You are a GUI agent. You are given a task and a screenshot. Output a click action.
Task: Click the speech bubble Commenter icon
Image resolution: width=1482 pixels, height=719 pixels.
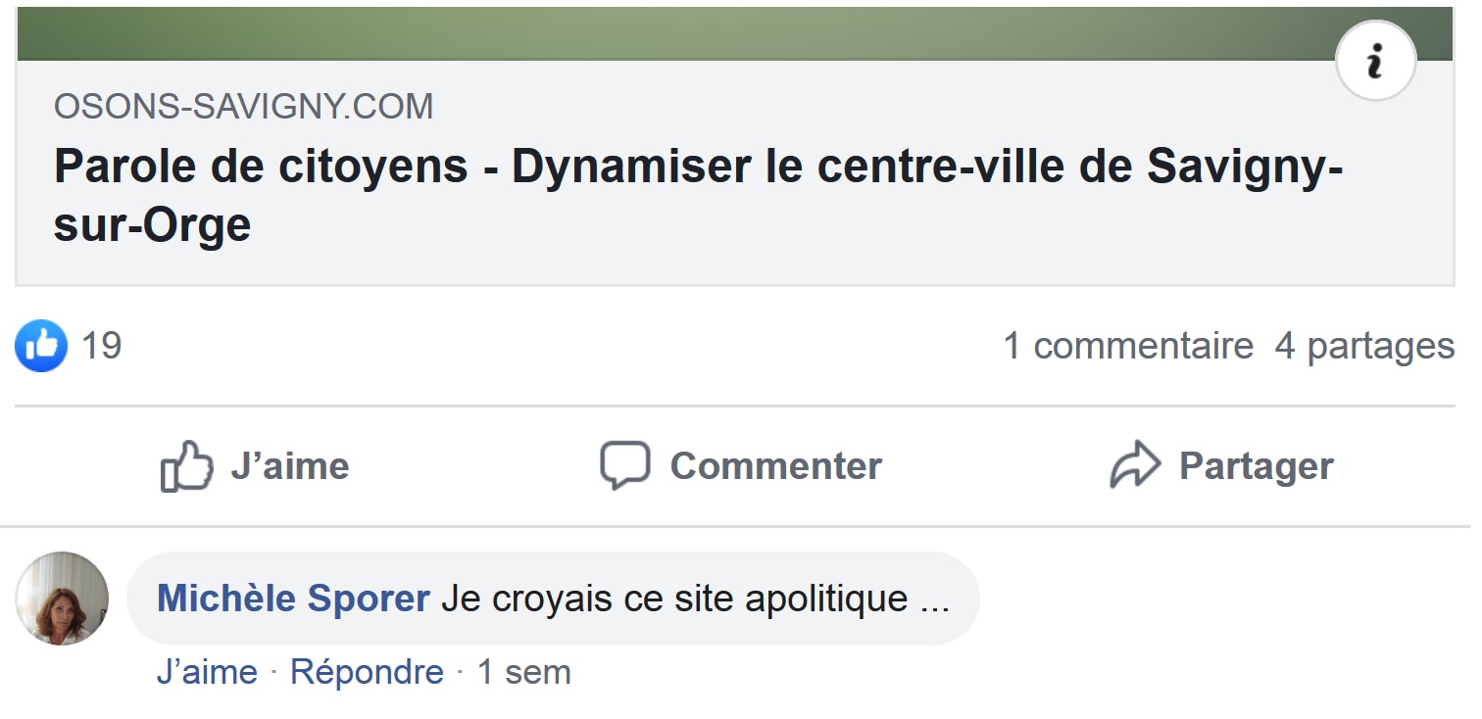coord(624,466)
